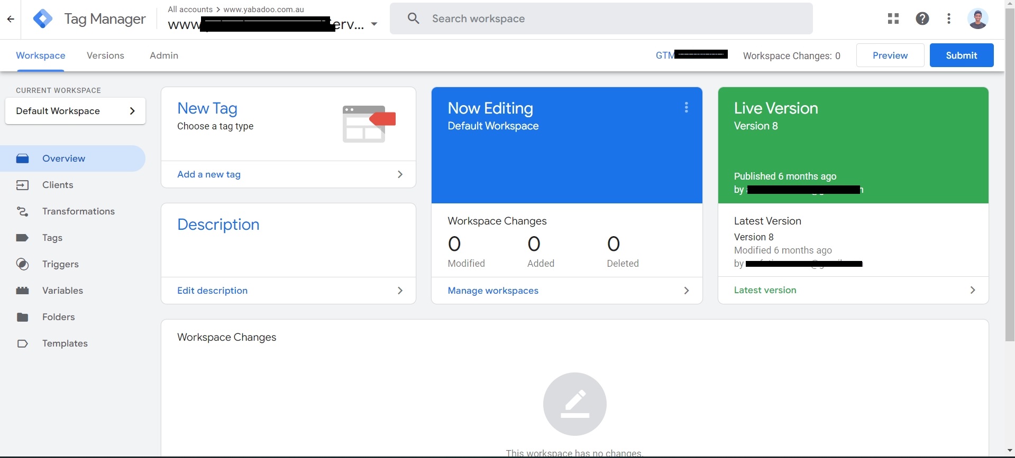The height and width of the screenshot is (458, 1015).
Task: Click the Add a new tag link
Action: pyautogui.click(x=209, y=174)
